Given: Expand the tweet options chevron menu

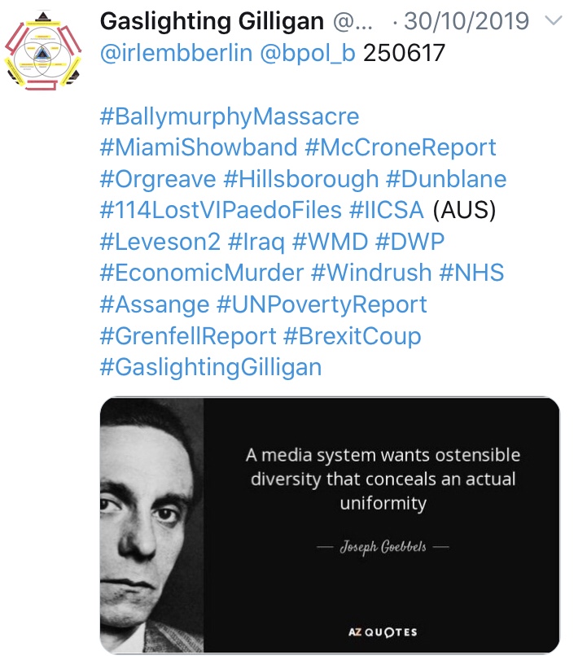Looking at the screenshot, I should [x=554, y=20].
